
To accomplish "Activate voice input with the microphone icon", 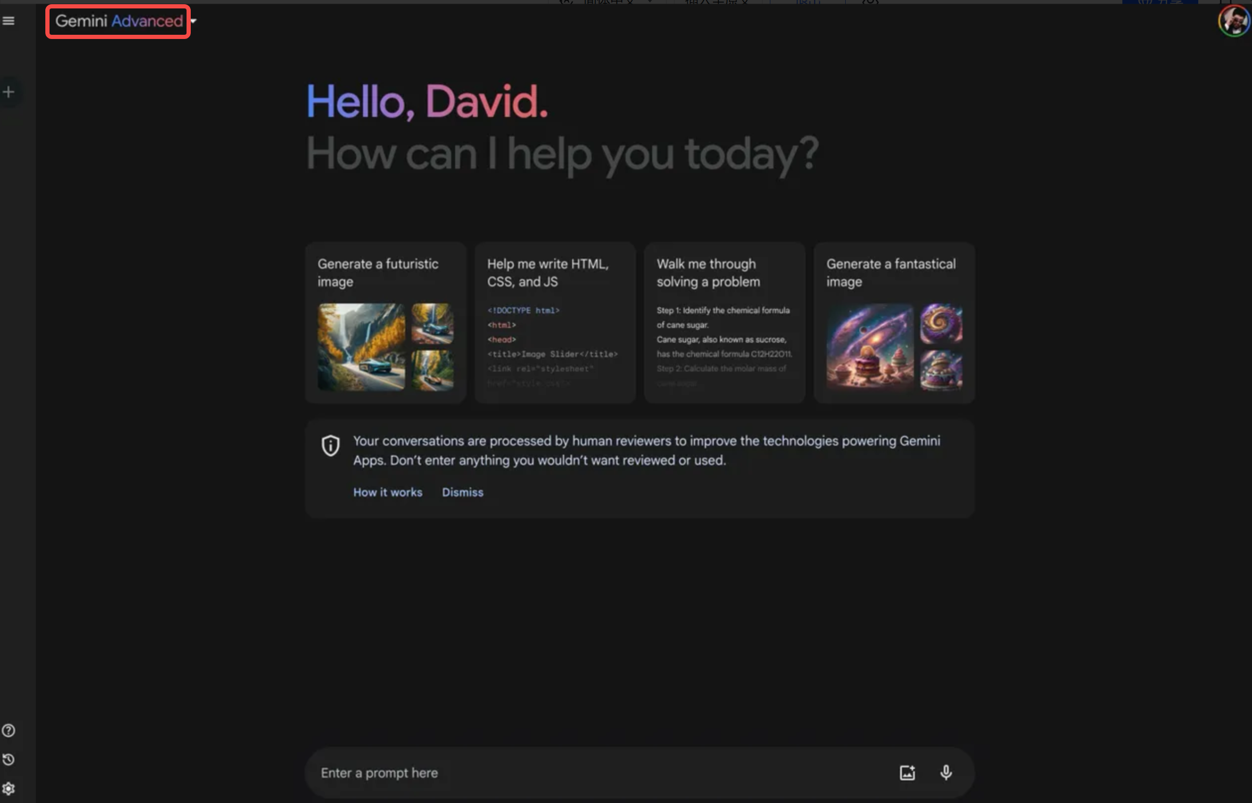I will (946, 772).
